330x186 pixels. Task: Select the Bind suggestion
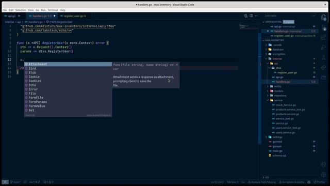(x=68, y=68)
